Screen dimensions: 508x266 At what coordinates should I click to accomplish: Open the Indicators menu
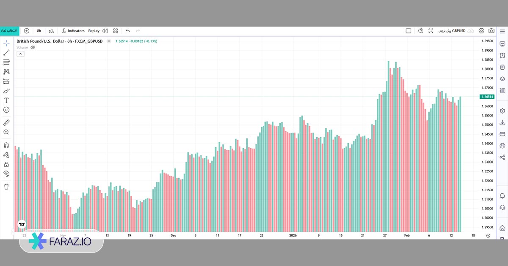pyautogui.click(x=73, y=31)
